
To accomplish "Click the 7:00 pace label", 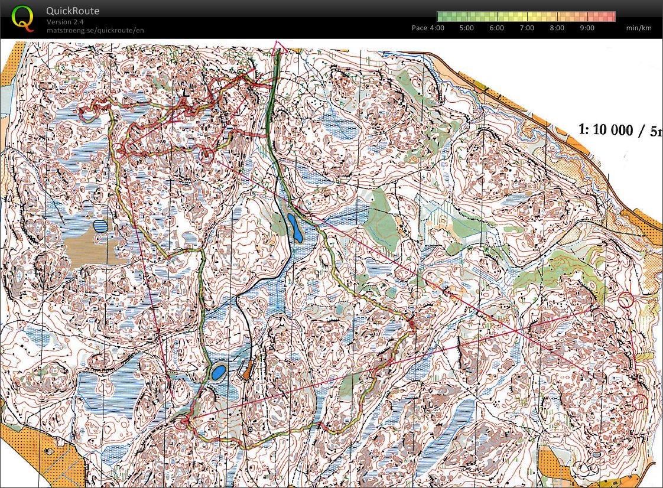I will [527, 28].
